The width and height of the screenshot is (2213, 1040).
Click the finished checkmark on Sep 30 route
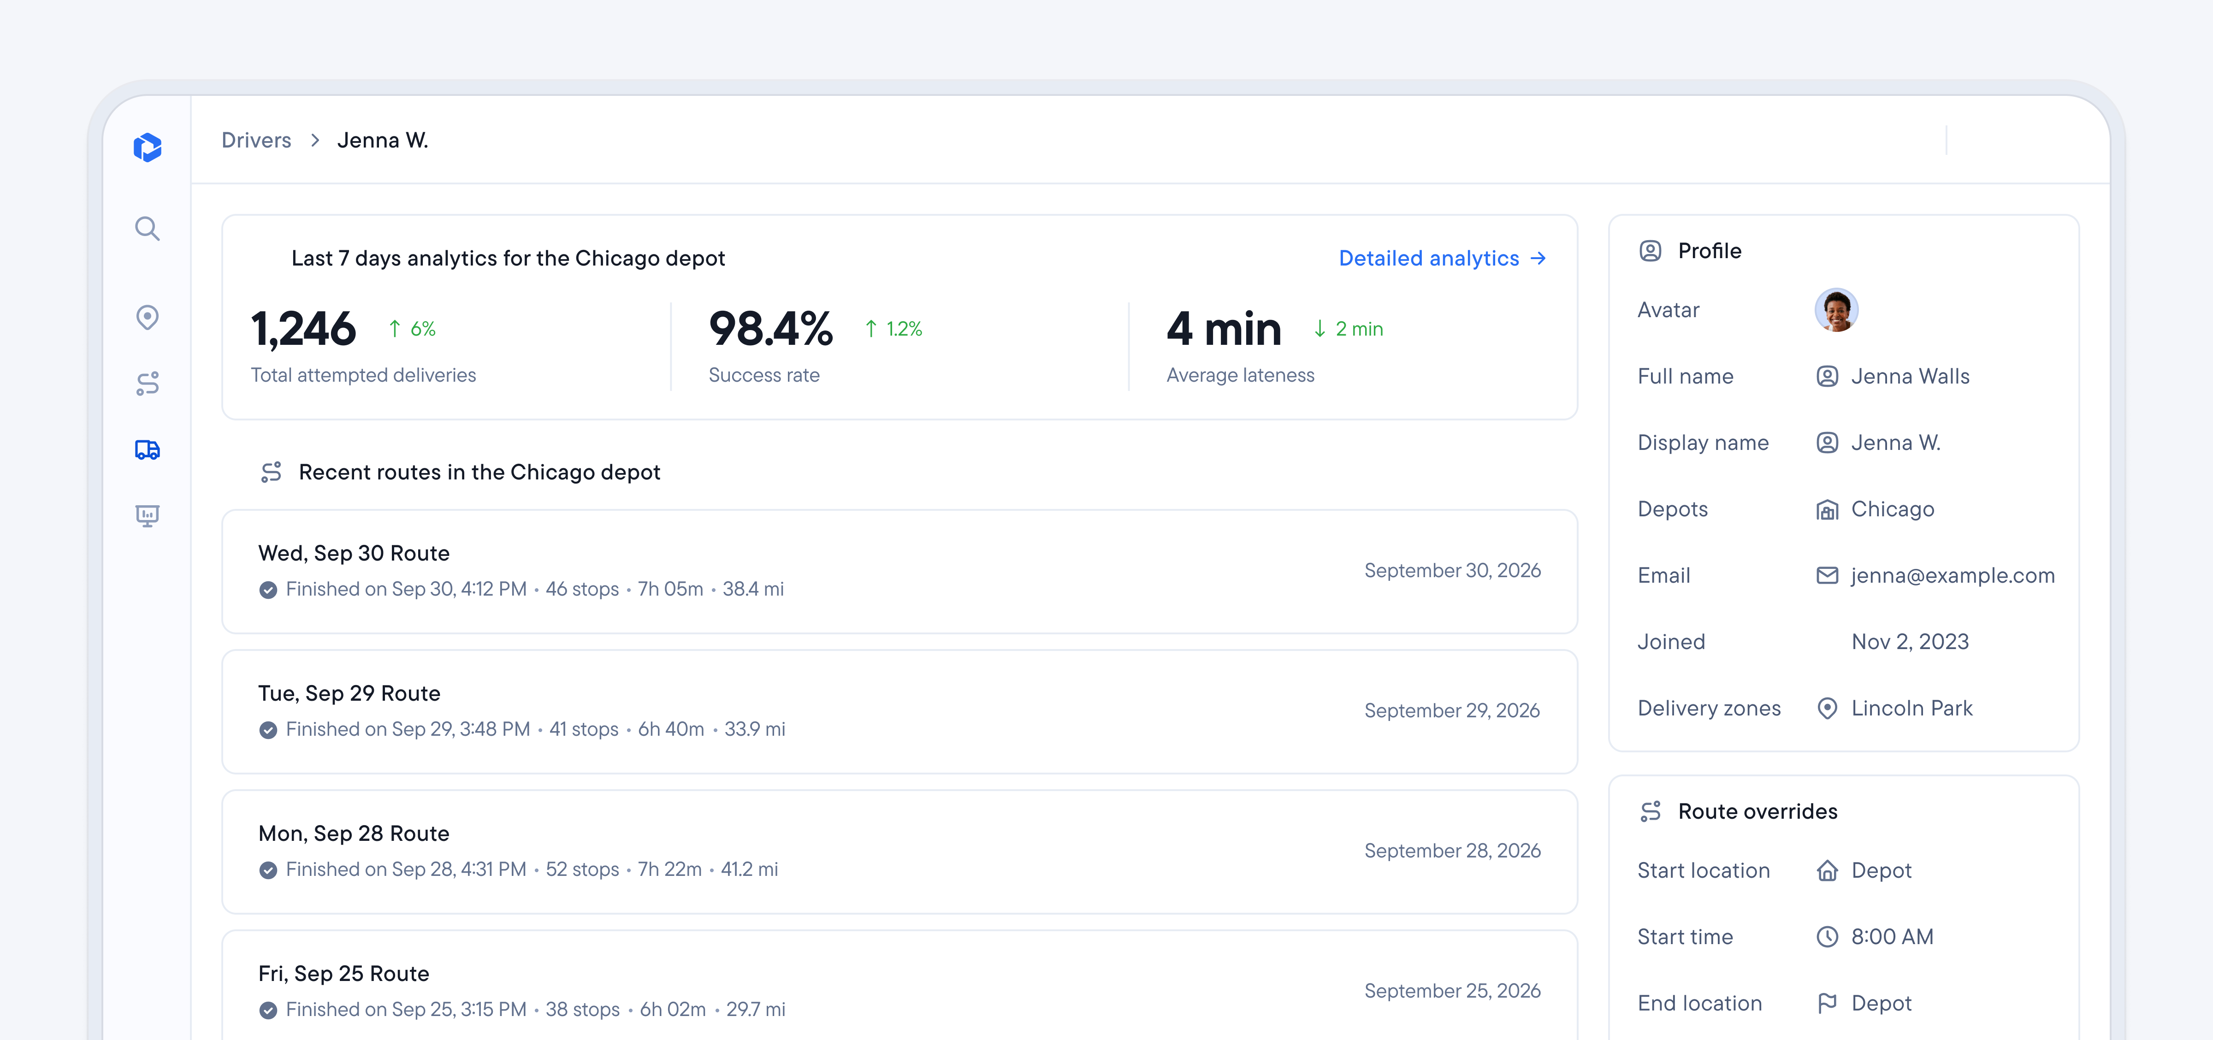268,590
